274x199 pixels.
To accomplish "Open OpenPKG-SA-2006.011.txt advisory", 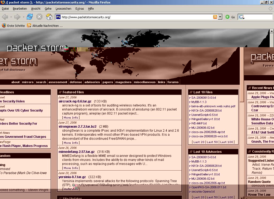I will pos(209,187).
